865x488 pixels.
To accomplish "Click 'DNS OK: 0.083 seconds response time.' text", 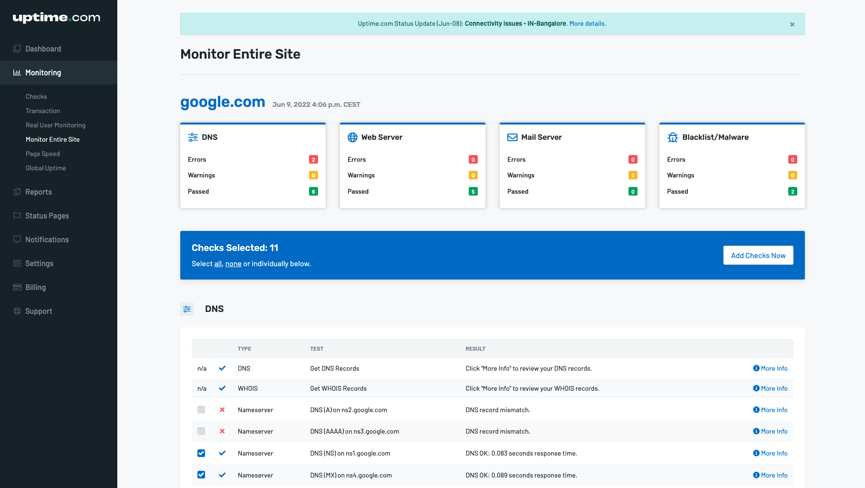I will 521,453.
